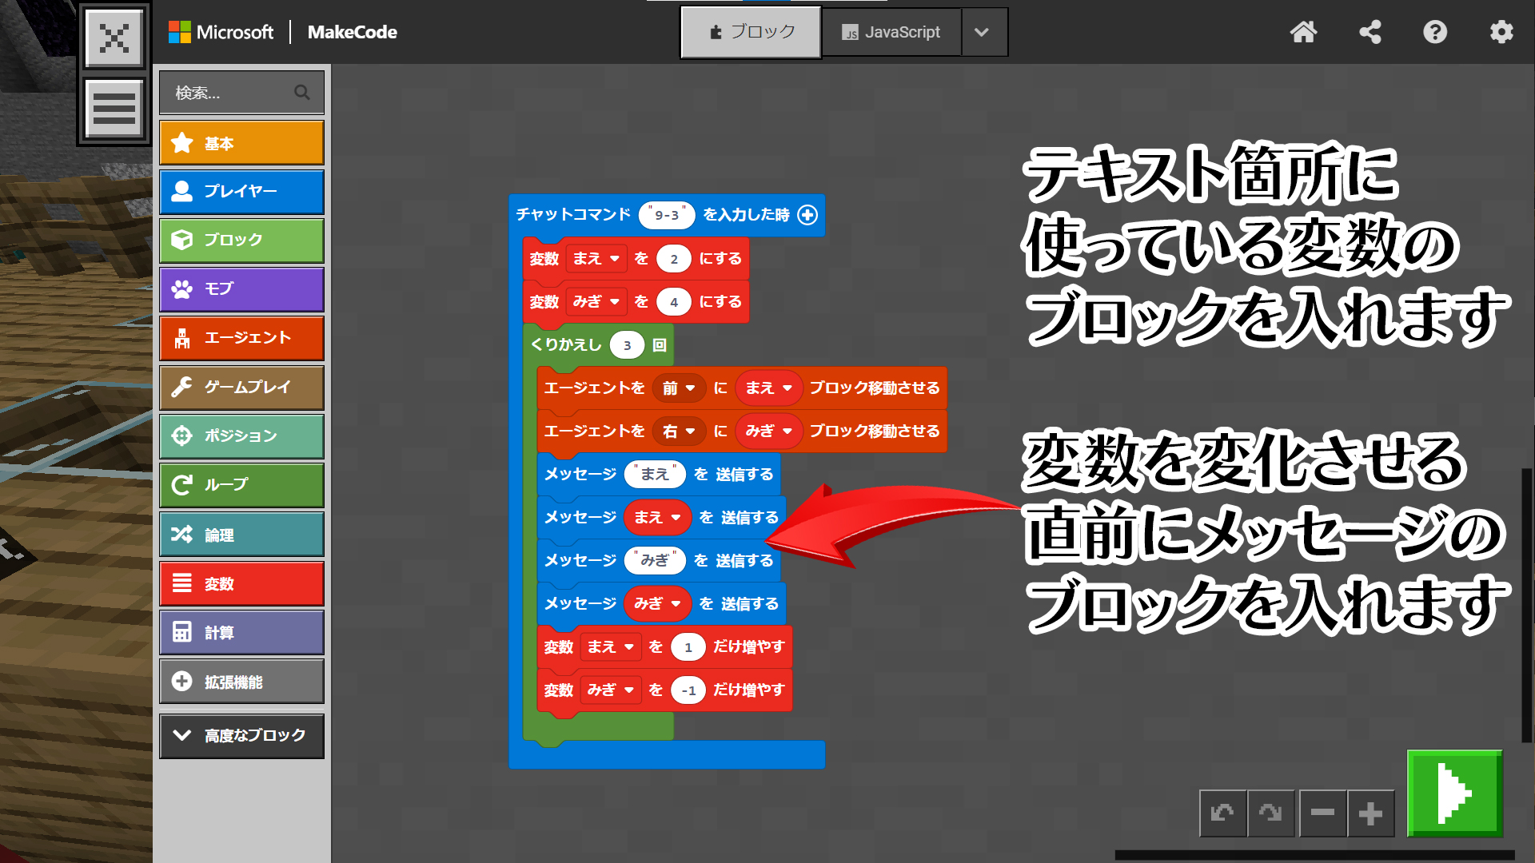
Task: Open the 変数 toolbox category
Action: (x=241, y=584)
